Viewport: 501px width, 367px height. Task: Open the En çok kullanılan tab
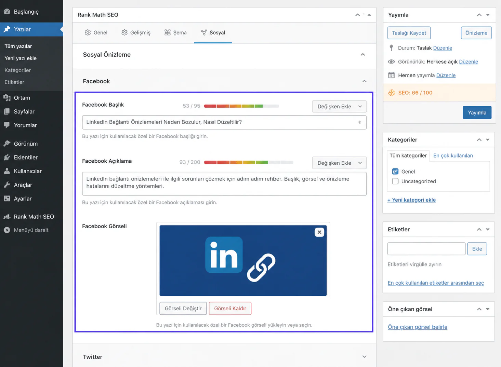pos(453,155)
